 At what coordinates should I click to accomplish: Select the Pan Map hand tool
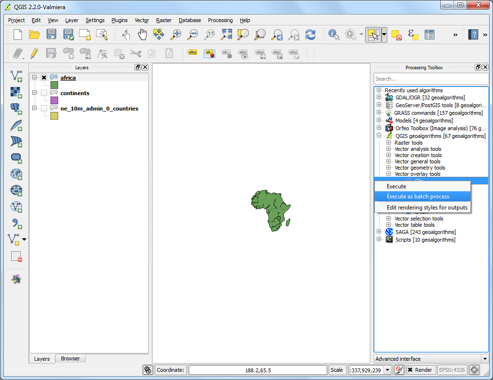(x=142, y=34)
